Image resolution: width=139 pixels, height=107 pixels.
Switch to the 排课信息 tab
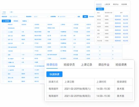coord(52,64)
